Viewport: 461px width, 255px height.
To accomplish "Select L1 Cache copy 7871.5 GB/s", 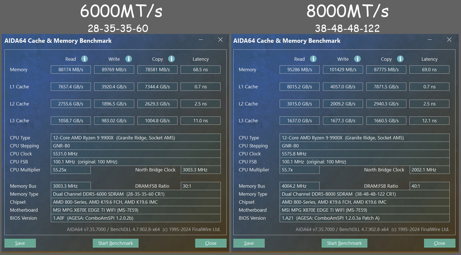I will (386, 87).
